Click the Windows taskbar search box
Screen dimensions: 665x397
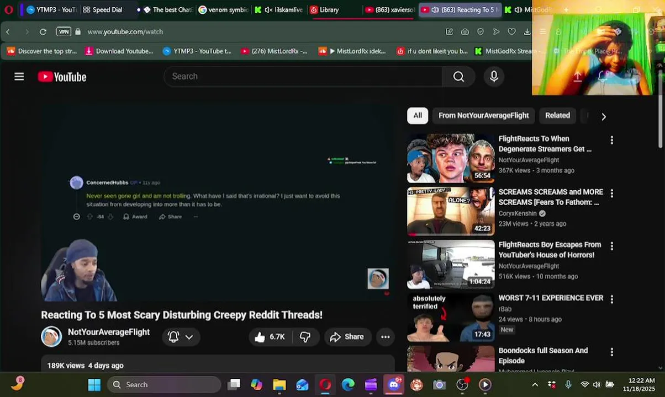click(x=164, y=385)
